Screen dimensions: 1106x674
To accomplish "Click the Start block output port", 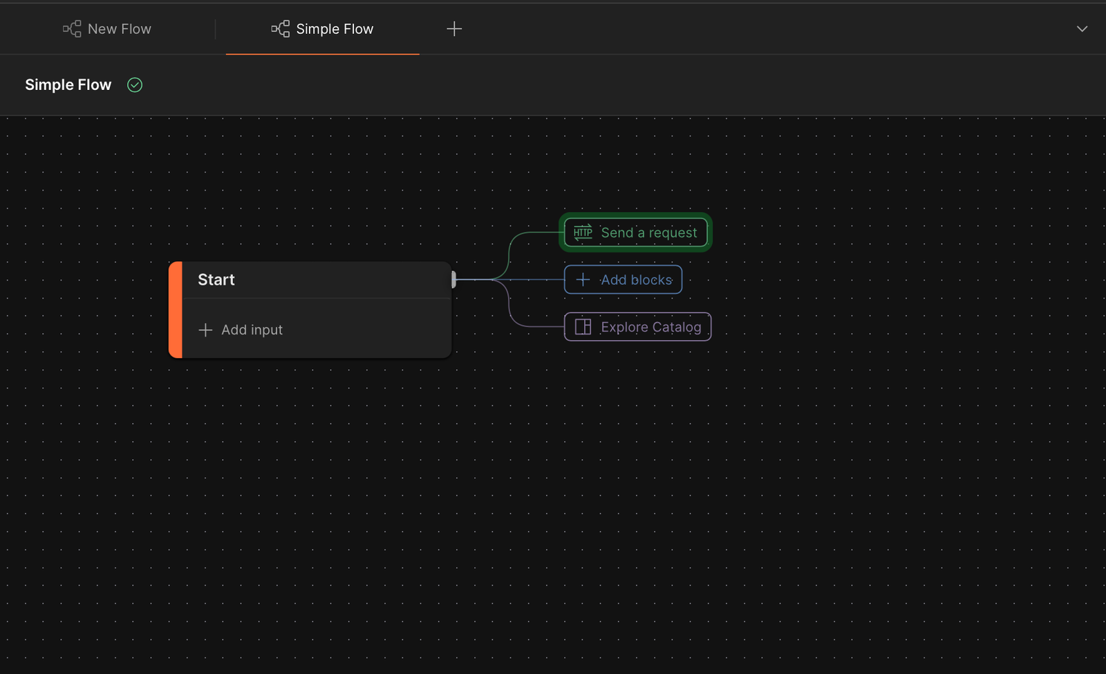I will [453, 279].
